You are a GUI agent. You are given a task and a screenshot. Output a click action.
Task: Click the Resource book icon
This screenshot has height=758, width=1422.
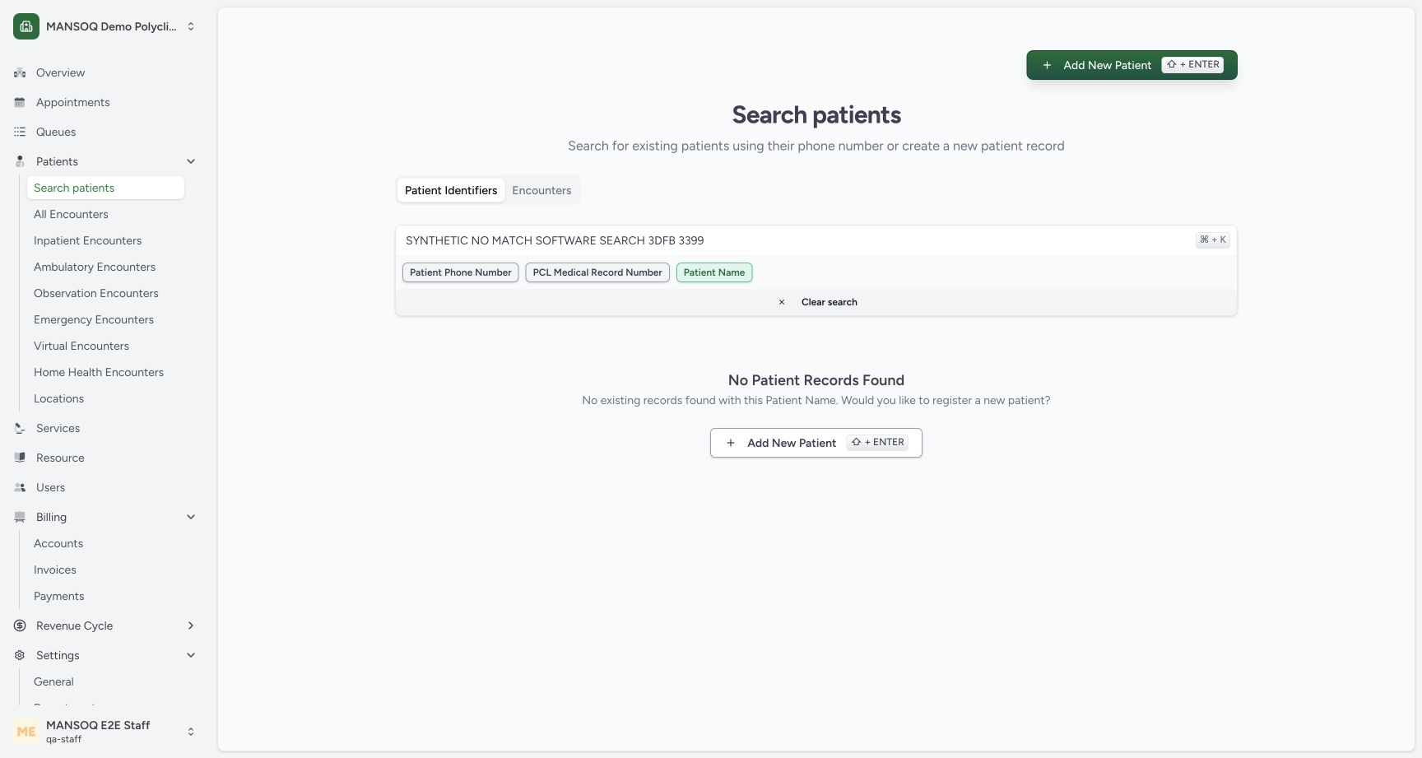(x=20, y=458)
